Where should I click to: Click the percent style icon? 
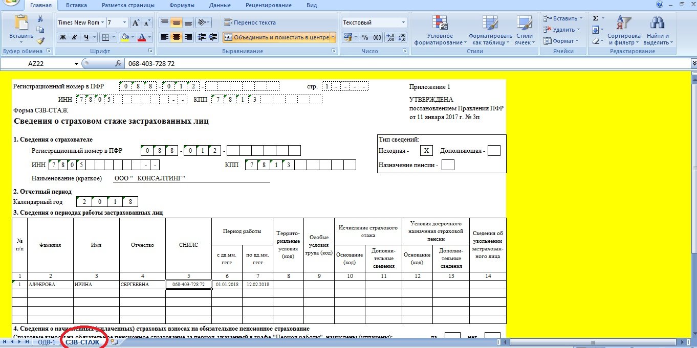365,37
